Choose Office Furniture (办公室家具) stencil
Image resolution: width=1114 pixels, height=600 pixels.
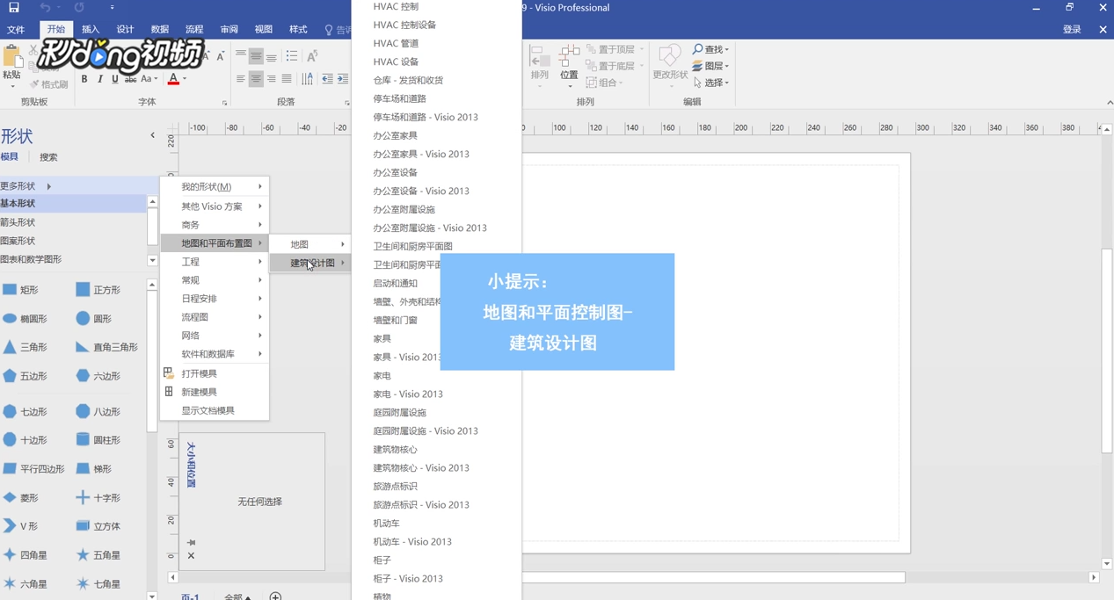pyautogui.click(x=395, y=135)
